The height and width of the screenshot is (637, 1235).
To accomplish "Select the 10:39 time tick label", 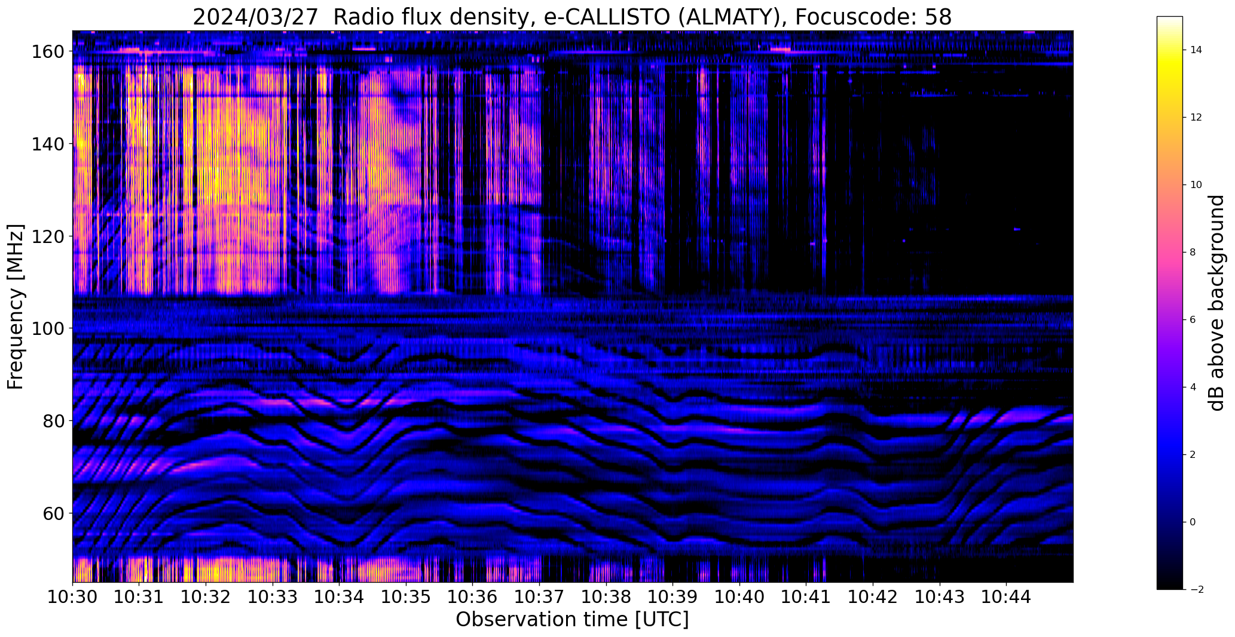I will (672, 597).
